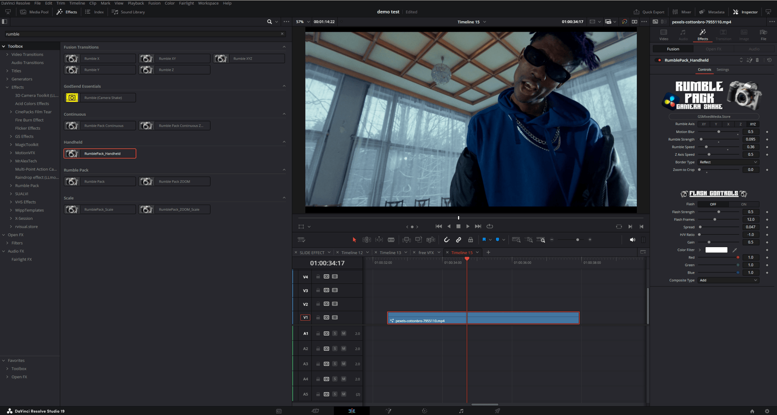This screenshot has width=777, height=415.
Task: Enable snapping with the magnet icon
Action: coord(447,239)
